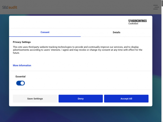
Task: Toggle the Essential cookies switch
Action: click(x=20, y=83)
